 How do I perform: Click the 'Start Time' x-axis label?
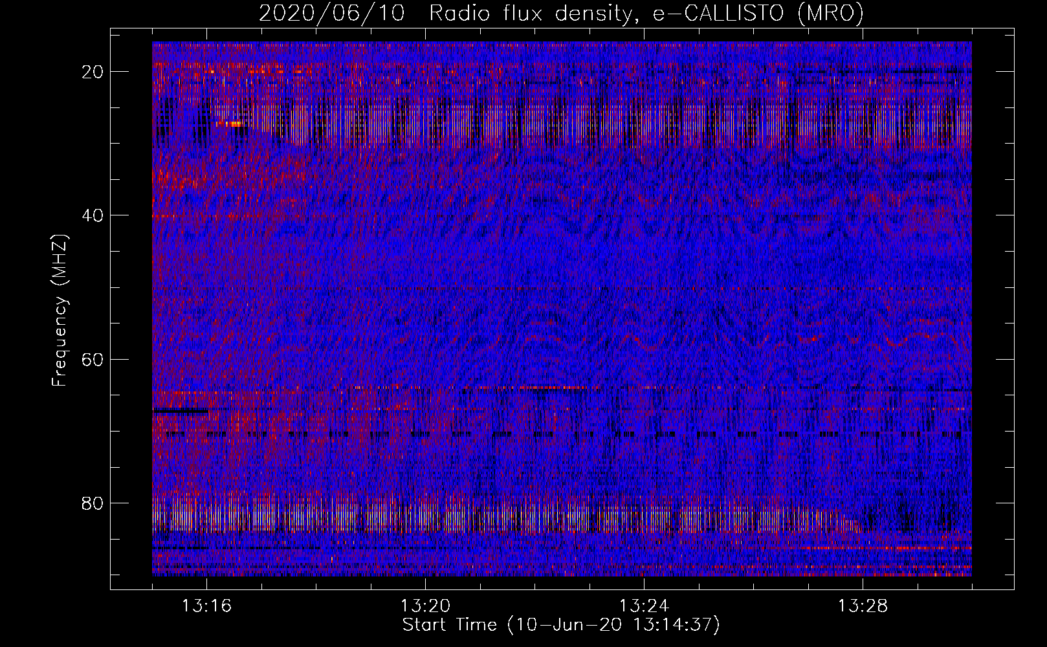561,625
